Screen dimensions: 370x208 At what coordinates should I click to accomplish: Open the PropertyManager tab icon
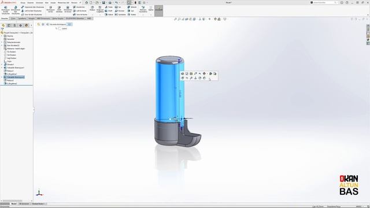point(9,25)
